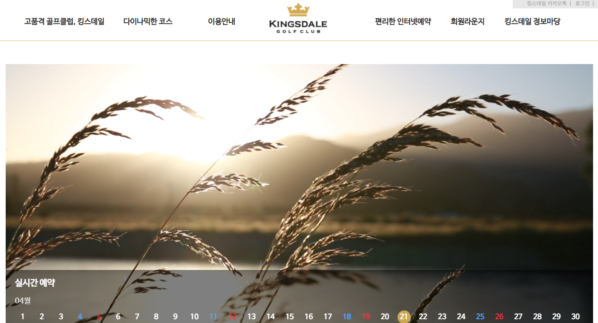This screenshot has height=323, width=598.
Task: Choose Sunday date 26 in calendar
Action: tap(499, 317)
